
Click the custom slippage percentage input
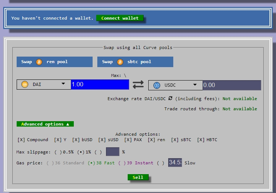pos(112,152)
